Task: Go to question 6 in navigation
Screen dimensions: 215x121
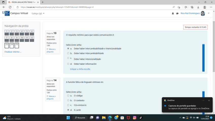Action: 32,33
